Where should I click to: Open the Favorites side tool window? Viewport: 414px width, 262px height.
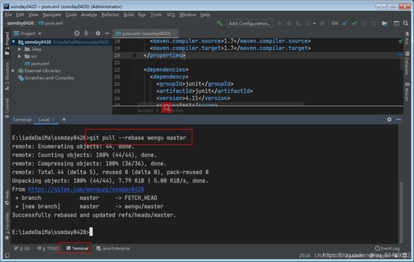[x=7, y=226]
